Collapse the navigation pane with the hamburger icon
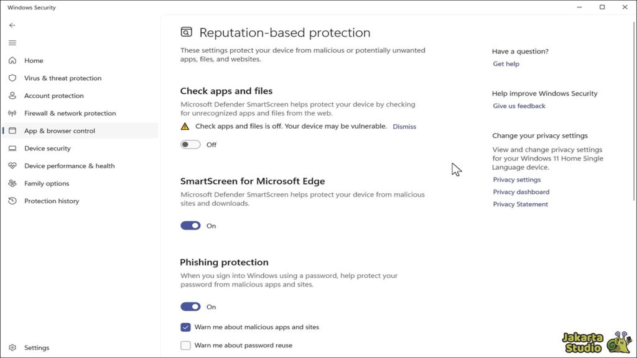The height and width of the screenshot is (358, 637). 12,42
